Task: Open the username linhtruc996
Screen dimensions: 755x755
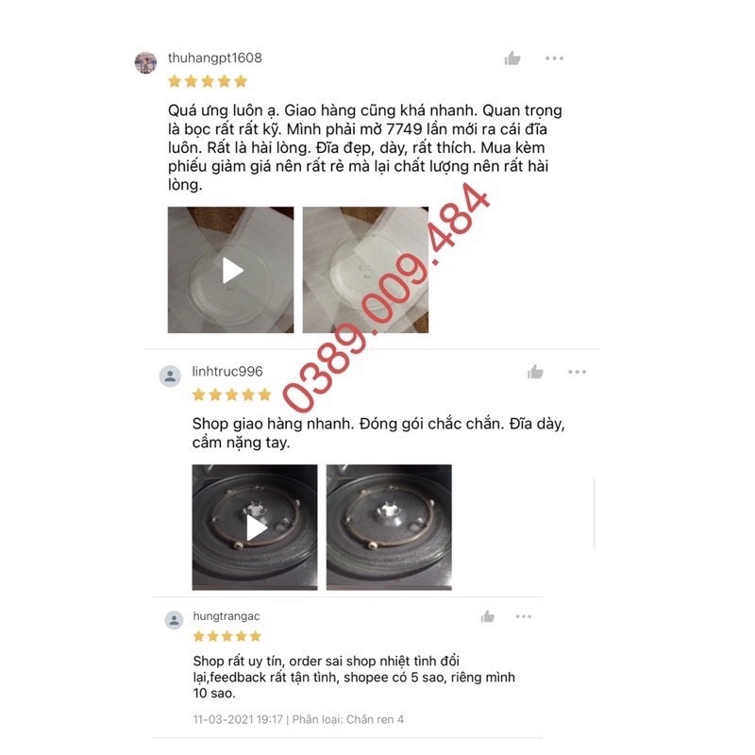Action: pos(227,371)
